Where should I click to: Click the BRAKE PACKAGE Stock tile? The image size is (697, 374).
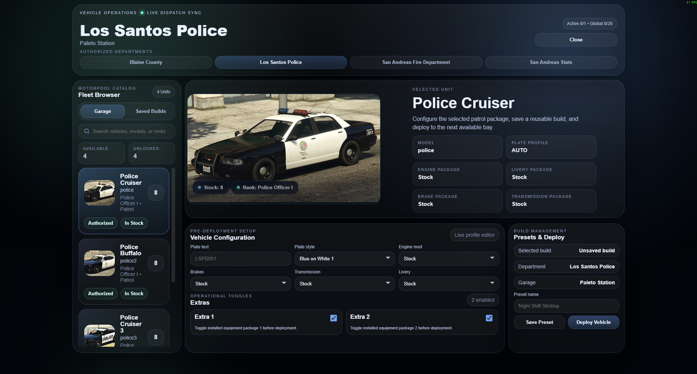tap(457, 201)
